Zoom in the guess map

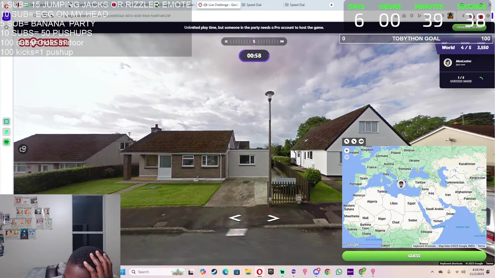pyautogui.click(x=346, y=151)
